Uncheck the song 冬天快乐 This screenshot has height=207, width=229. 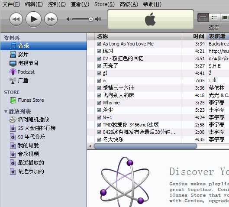pos(99,139)
